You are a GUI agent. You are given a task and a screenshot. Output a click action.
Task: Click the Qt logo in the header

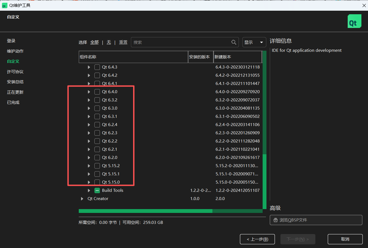[354, 21]
